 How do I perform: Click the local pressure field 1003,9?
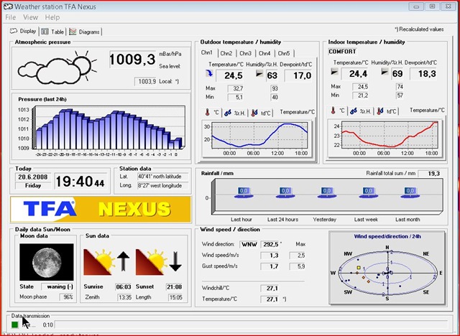point(145,81)
